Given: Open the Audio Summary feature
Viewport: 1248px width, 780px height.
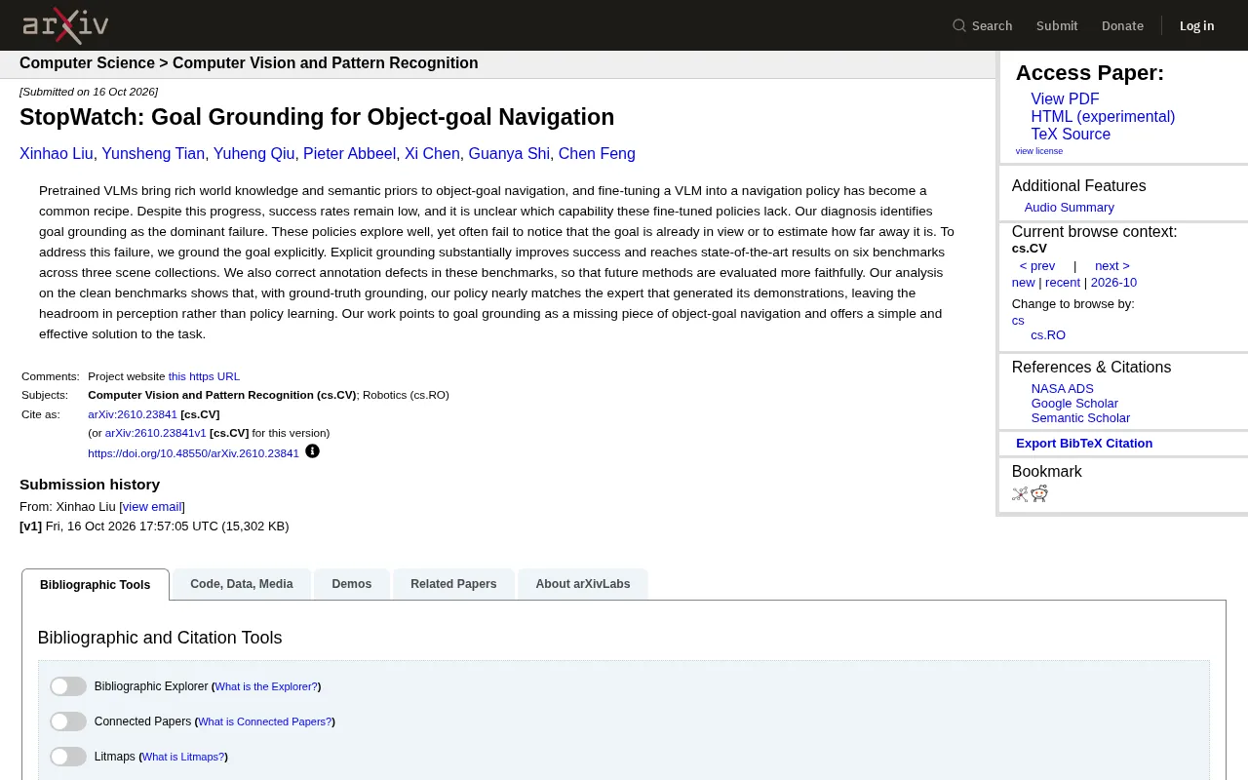Looking at the screenshot, I should [1070, 208].
